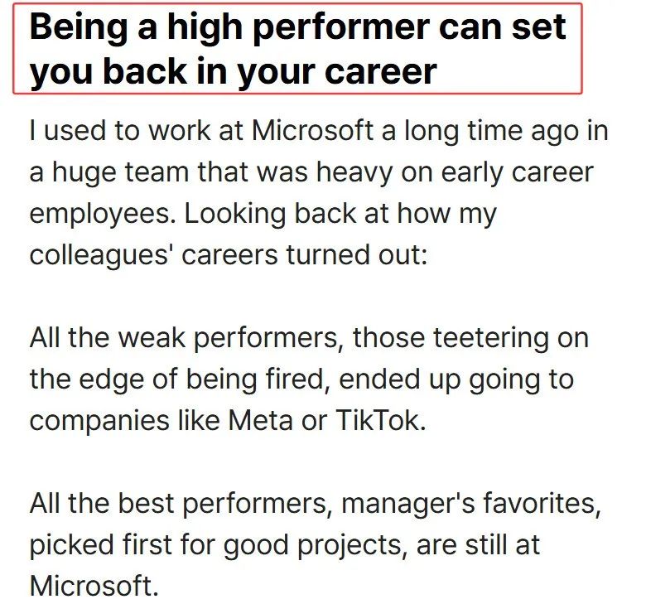Screen dimensions: 646x604
Task: Open the highlighted post title about high performers
Action: tap(297, 49)
